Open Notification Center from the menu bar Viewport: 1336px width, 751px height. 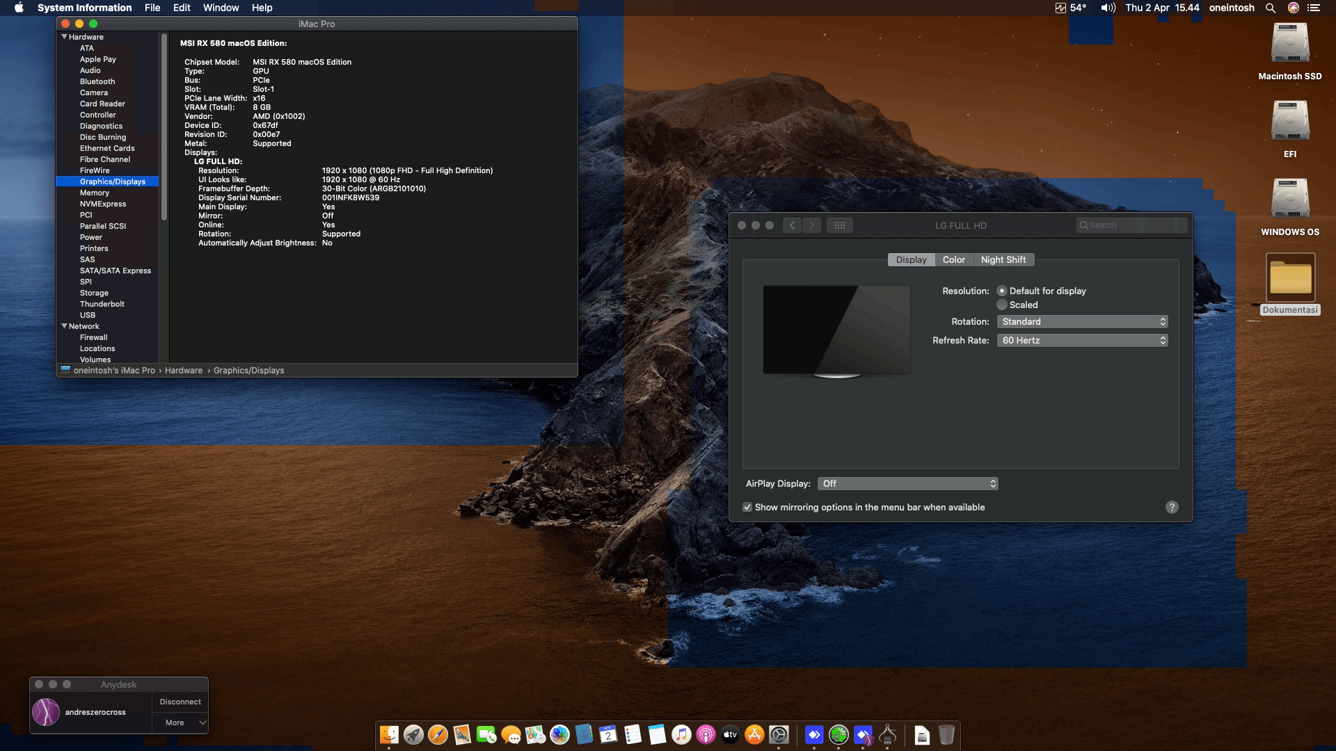[x=1314, y=8]
